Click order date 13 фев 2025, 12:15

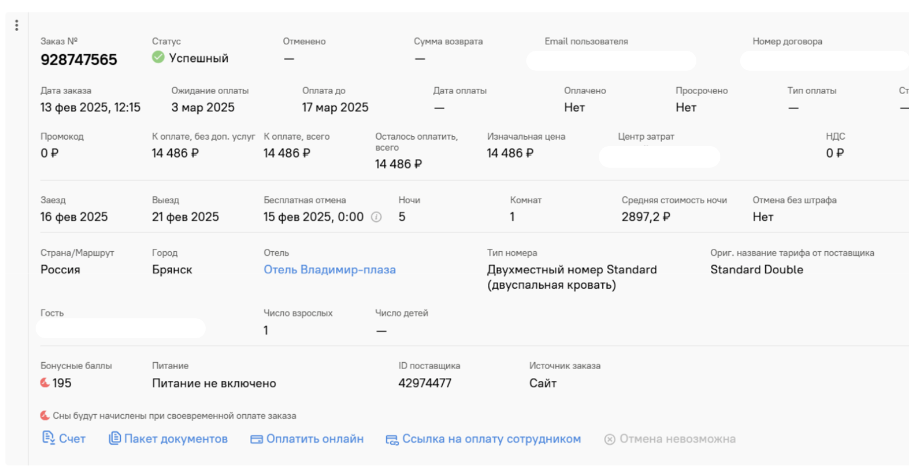(91, 107)
